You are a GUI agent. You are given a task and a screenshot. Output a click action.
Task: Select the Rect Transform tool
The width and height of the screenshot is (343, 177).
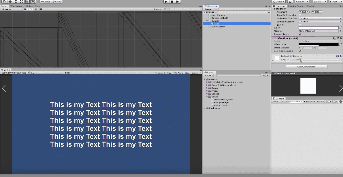[x=27, y=1]
